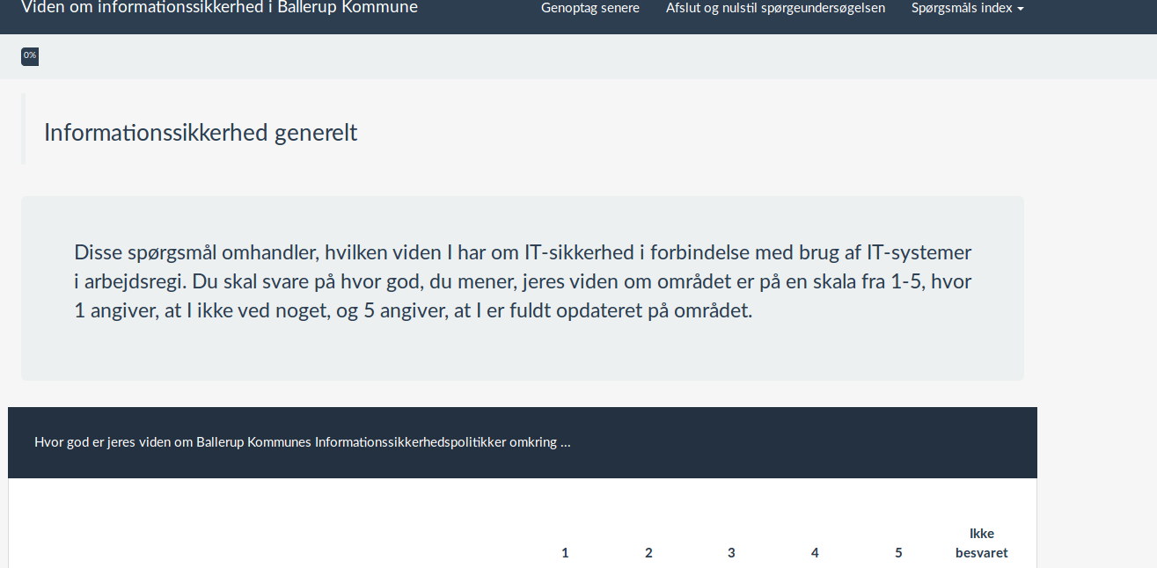Viewport: 1157px width, 568px height.
Task: Click the question text 'Hvor god er jeres viden om Ballerup Kommunes'
Action: [303, 442]
